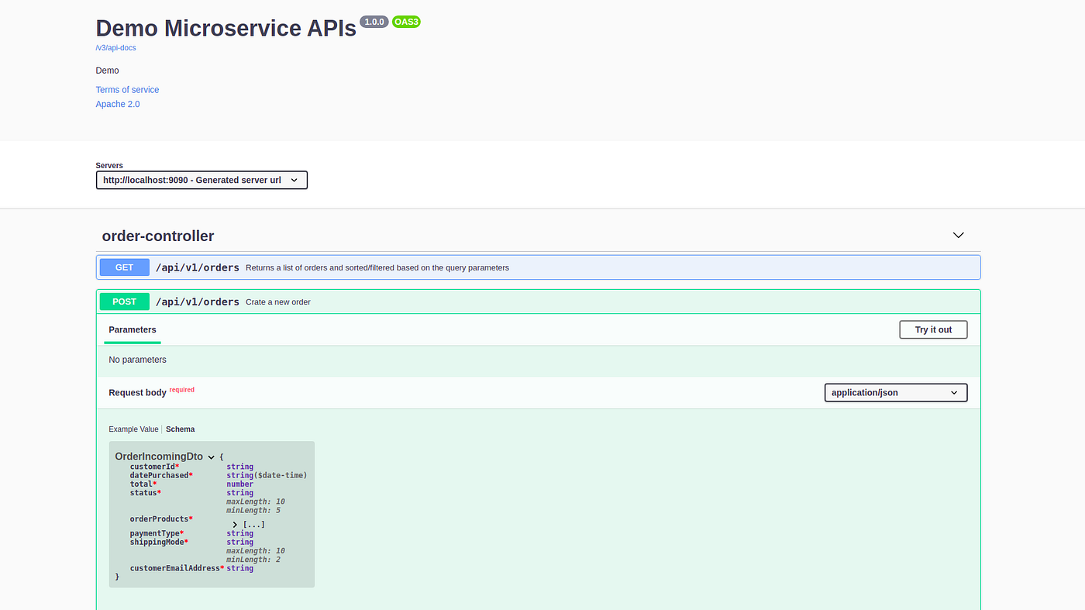Open the /v3/api-docs specification link
Image resolution: width=1085 pixels, height=610 pixels.
pyautogui.click(x=115, y=47)
